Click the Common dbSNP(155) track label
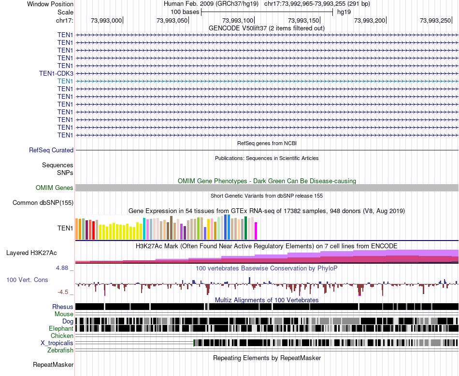Viewport: 459px width, 376px height. [43, 203]
